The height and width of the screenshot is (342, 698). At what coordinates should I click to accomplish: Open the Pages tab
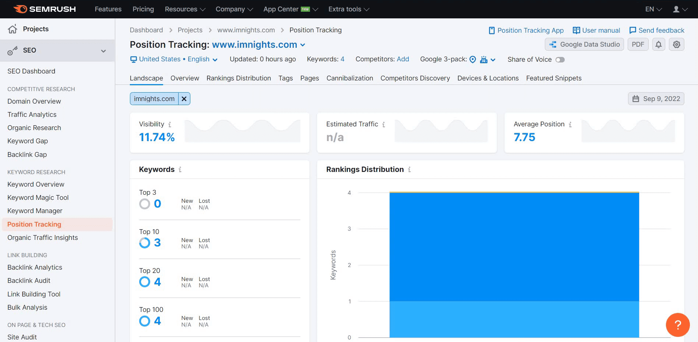coord(310,78)
